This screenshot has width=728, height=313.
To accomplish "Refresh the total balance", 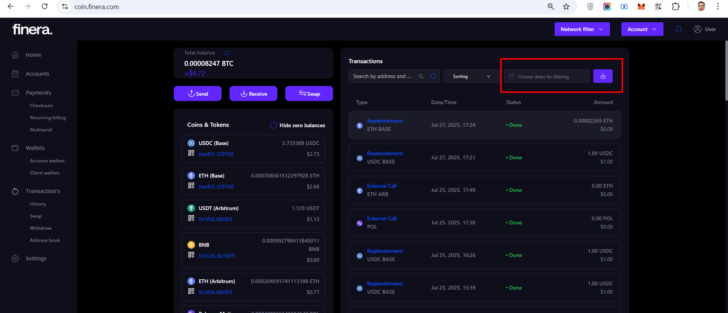I will point(227,53).
